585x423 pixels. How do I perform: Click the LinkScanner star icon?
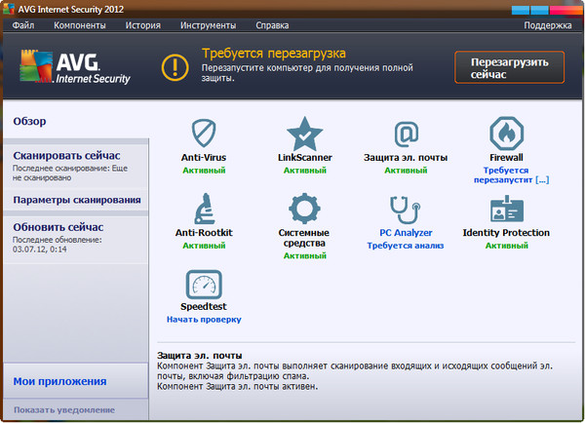coord(305,132)
